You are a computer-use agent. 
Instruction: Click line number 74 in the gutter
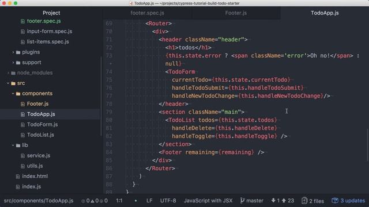[x=109, y=72]
